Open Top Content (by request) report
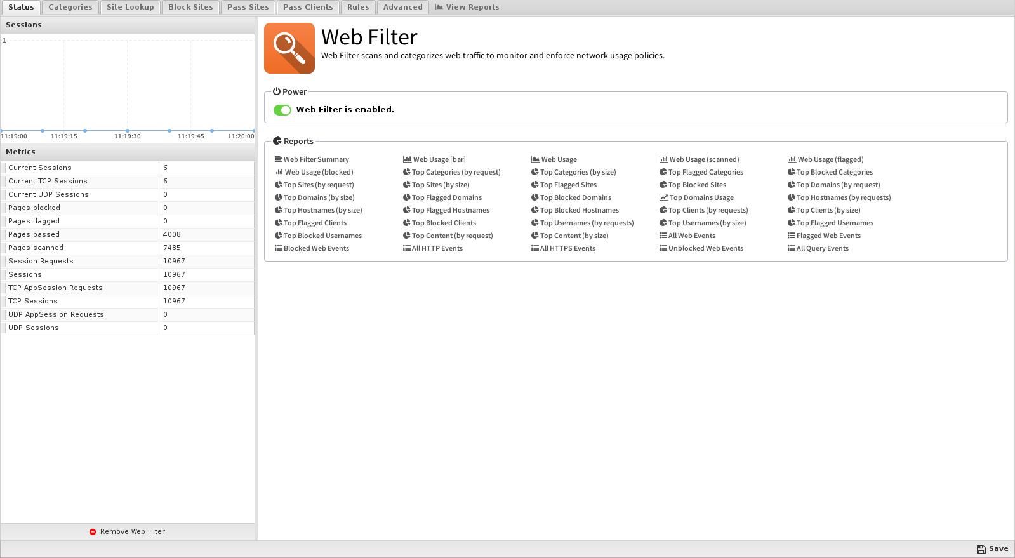Screen dimensions: 1015x558 (448, 236)
